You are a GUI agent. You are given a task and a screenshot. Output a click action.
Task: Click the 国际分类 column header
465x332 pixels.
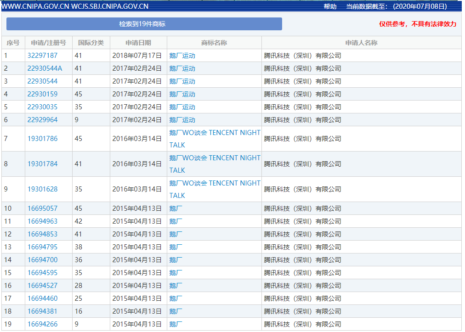(x=91, y=43)
